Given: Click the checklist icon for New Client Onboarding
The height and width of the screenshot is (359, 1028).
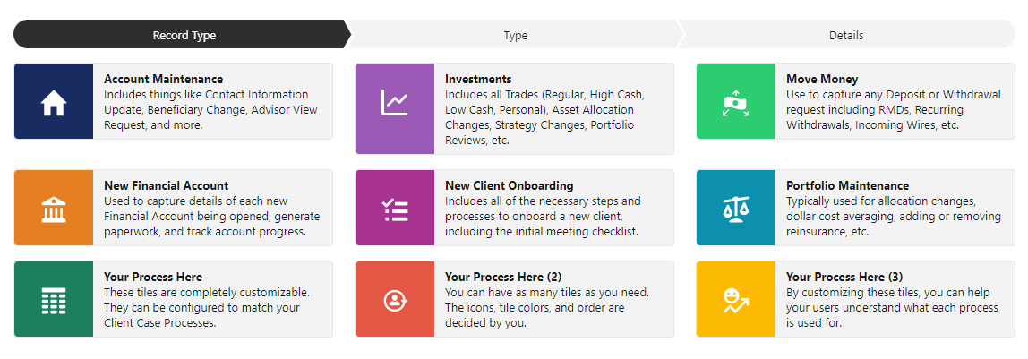Looking at the screenshot, I should point(395,209).
